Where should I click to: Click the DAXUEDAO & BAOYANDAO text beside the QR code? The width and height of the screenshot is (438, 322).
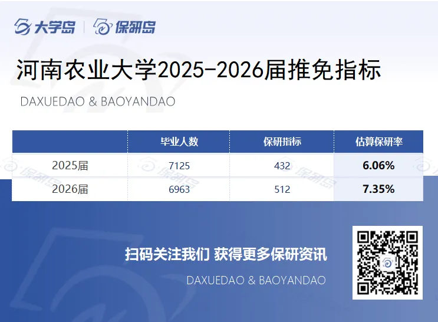click(256, 280)
